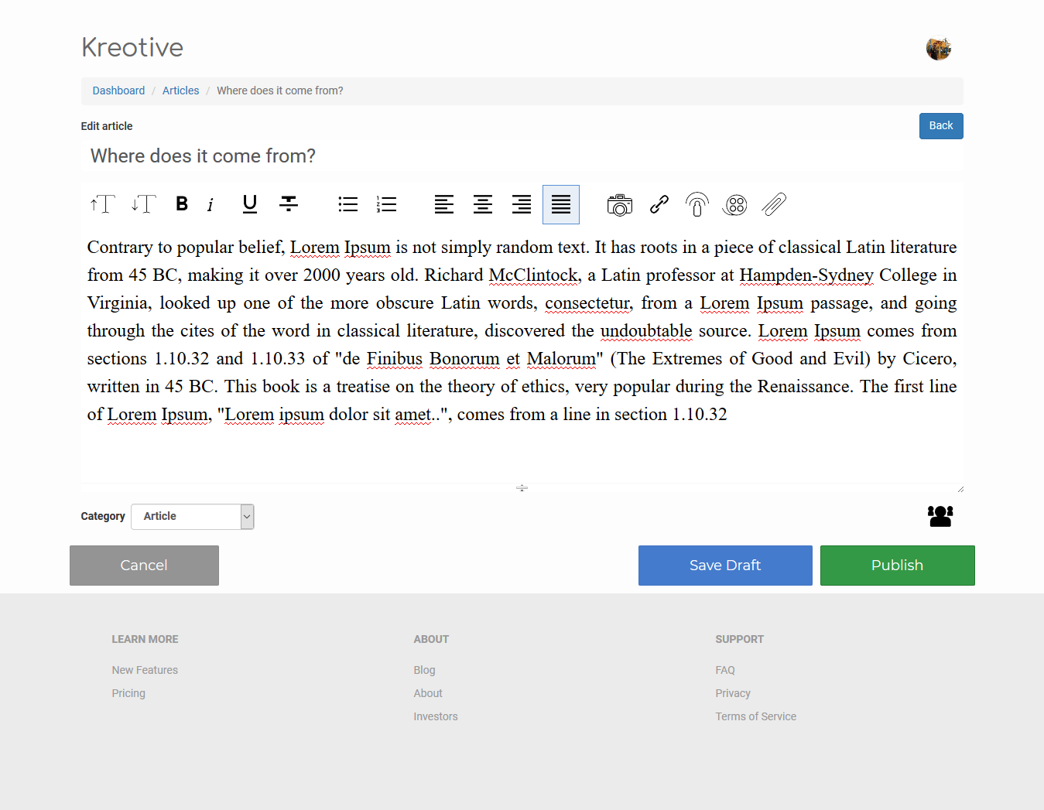The image size is (1044, 810).
Task: Add audio using the podcast icon
Action: pos(697,204)
